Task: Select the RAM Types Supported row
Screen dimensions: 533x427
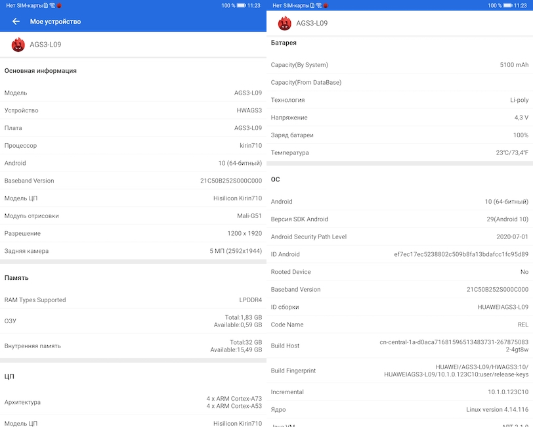Action: [133, 300]
